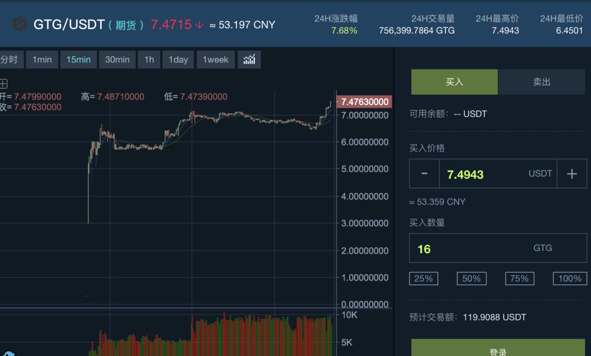The image size is (591, 356).
Task: Decrease buy price with minus button
Action: 425,174
